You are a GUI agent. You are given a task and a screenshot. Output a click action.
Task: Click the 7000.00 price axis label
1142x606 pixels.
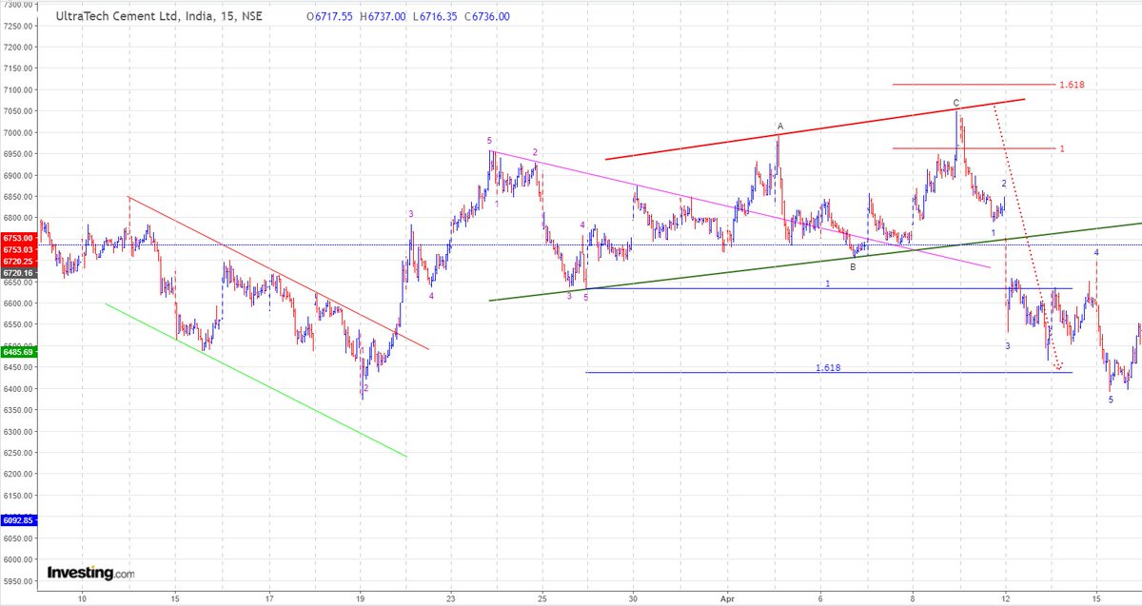point(18,133)
